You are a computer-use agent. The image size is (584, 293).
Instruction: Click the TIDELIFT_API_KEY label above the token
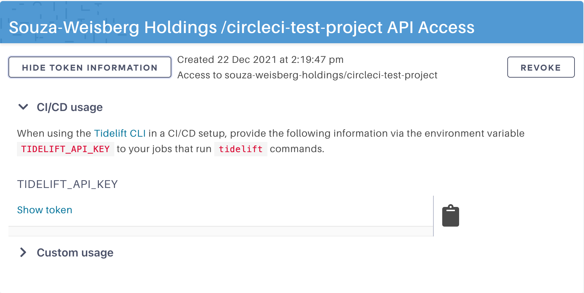[x=68, y=184]
